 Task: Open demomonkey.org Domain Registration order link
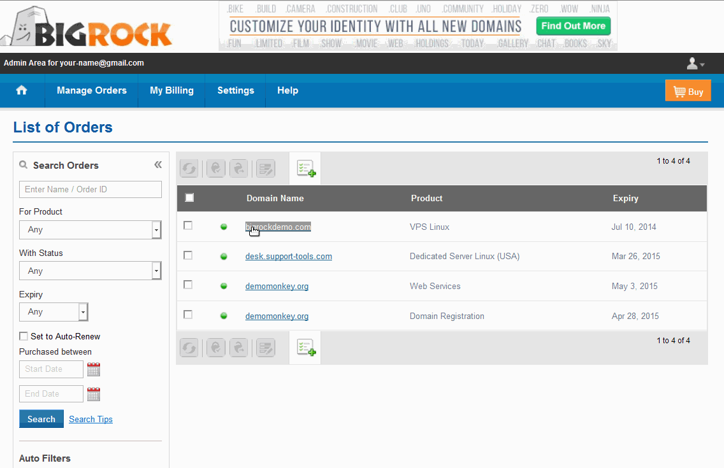point(277,316)
